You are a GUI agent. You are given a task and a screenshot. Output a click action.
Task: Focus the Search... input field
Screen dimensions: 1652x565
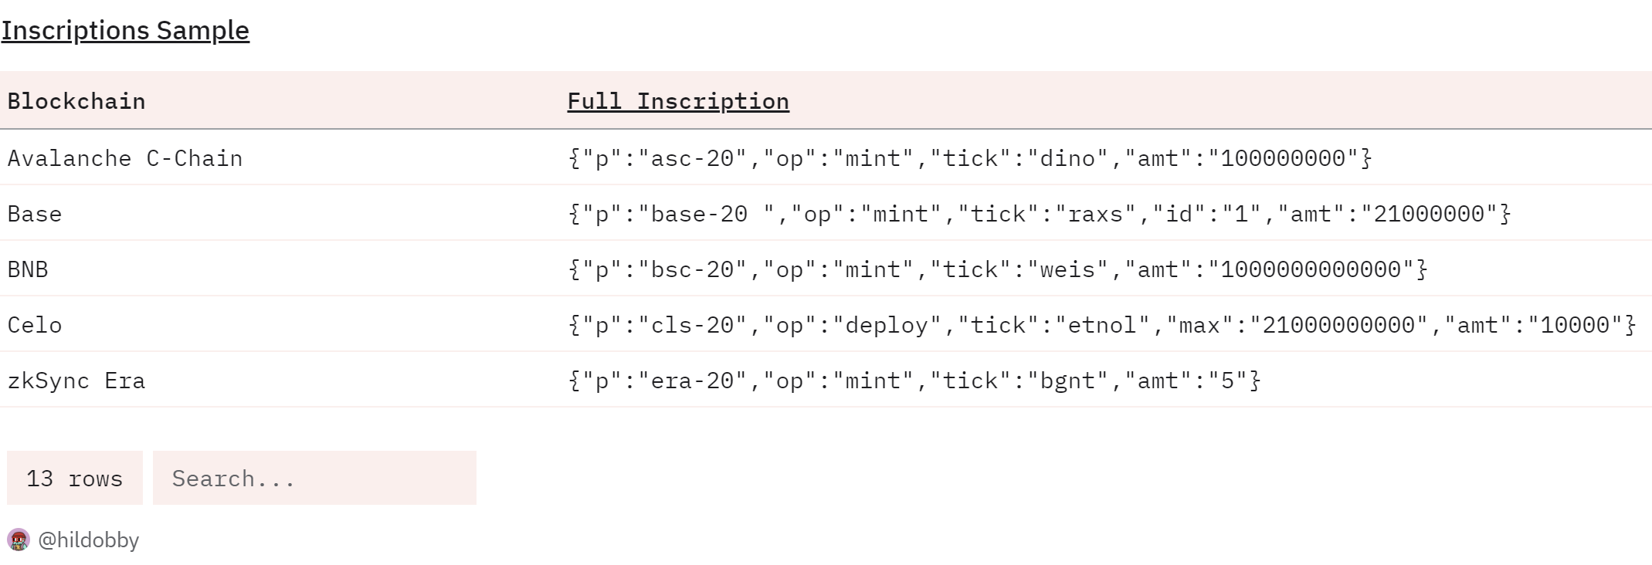click(x=314, y=478)
